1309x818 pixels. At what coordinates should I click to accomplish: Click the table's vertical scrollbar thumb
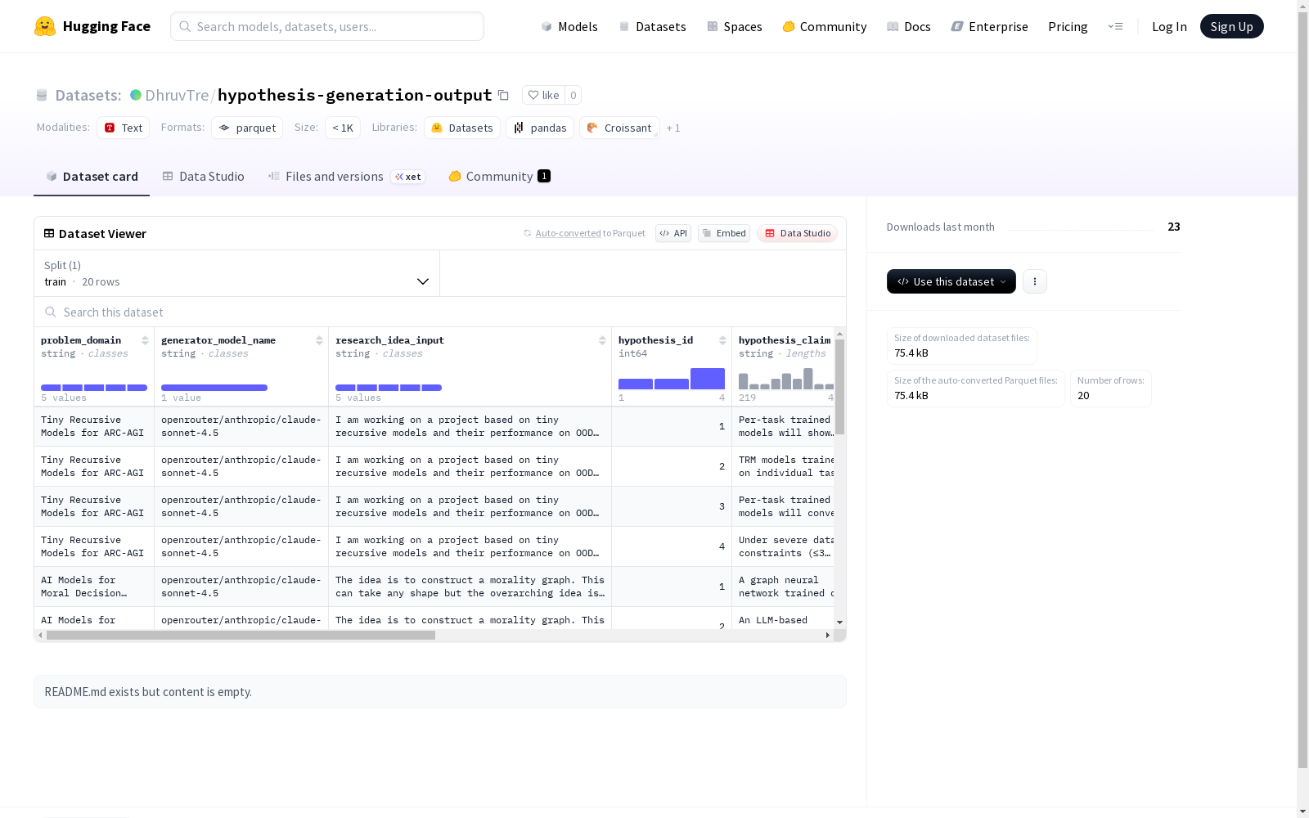coord(839,387)
